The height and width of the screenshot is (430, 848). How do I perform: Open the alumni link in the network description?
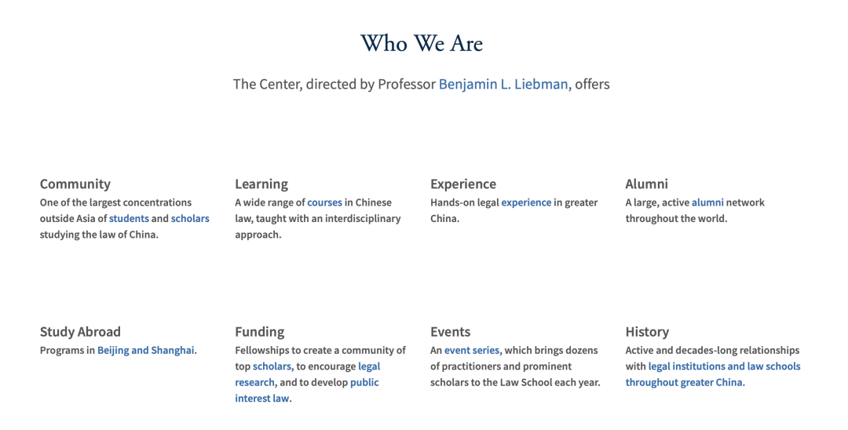tap(707, 202)
